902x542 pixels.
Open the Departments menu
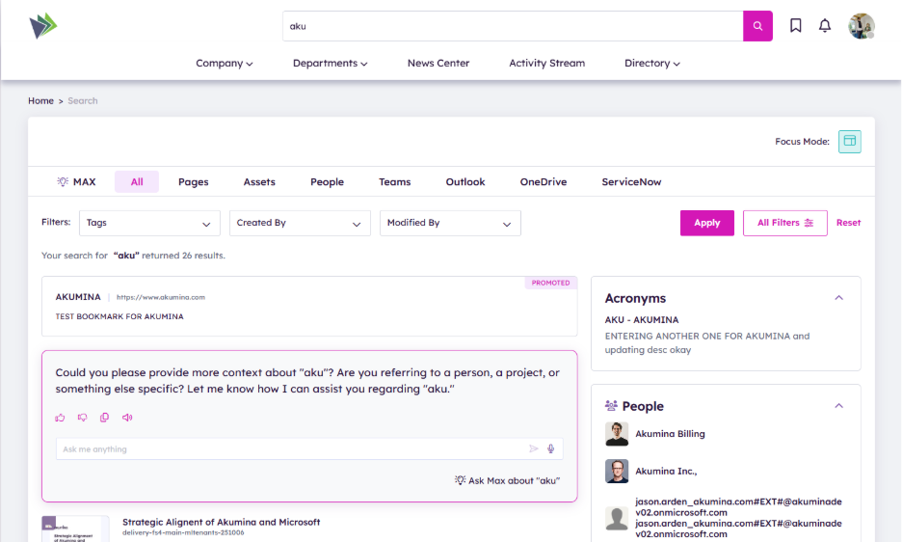(x=331, y=64)
